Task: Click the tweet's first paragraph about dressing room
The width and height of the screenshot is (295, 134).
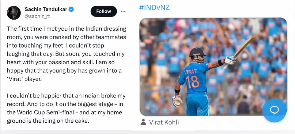Action: (x=66, y=54)
